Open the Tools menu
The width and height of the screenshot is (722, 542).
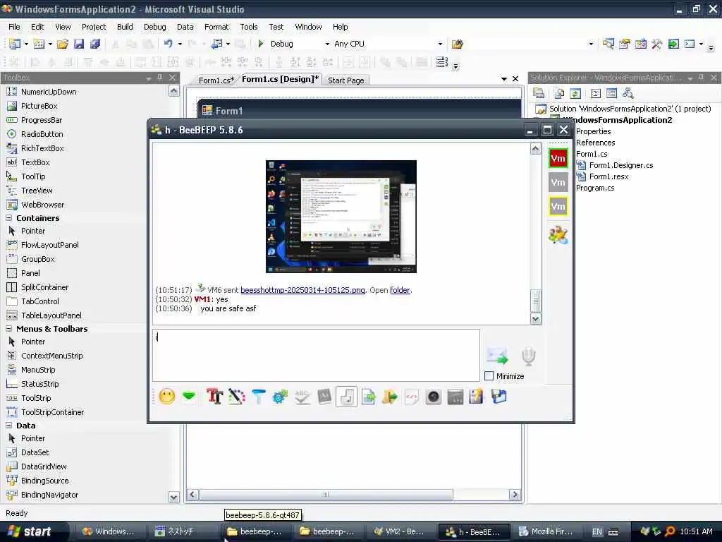pyautogui.click(x=249, y=27)
